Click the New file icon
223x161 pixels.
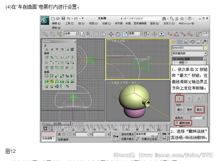(53, 18)
